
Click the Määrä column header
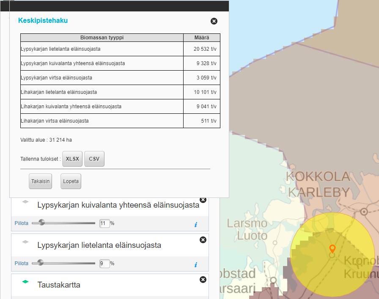[202, 38]
